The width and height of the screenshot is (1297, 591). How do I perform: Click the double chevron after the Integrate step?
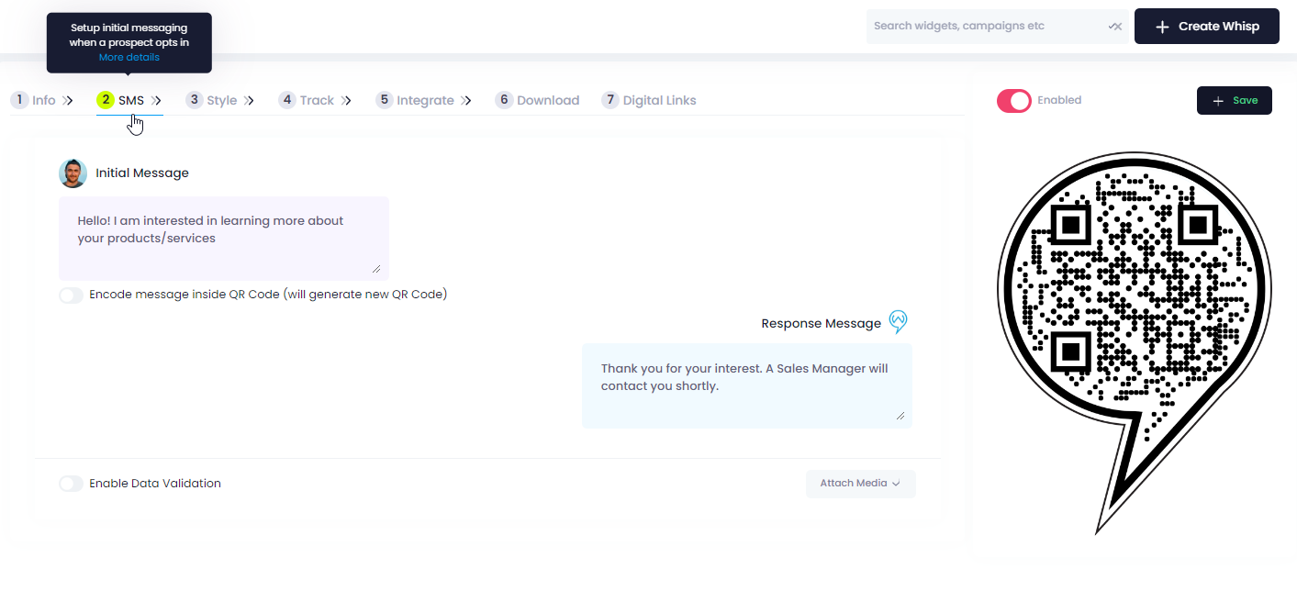tap(466, 101)
